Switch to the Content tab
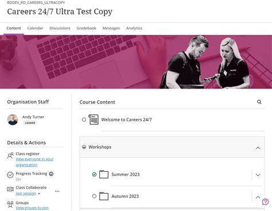The image size is (272, 211). 14,28
